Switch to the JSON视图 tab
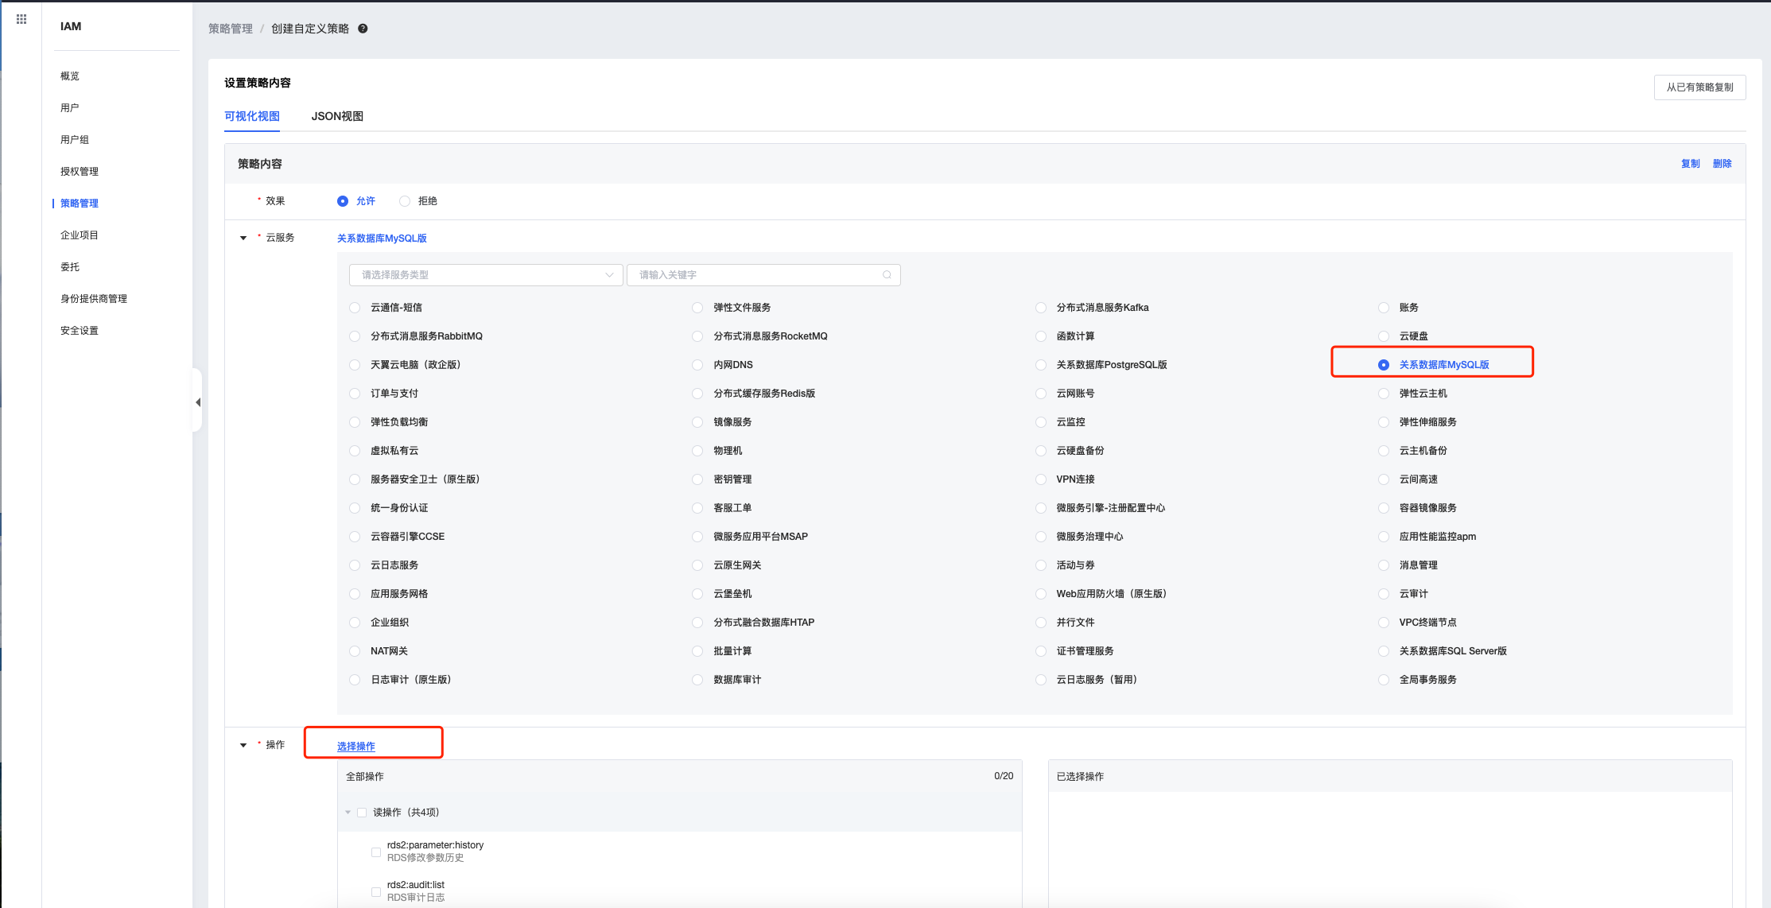The height and width of the screenshot is (908, 1771). (337, 116)
